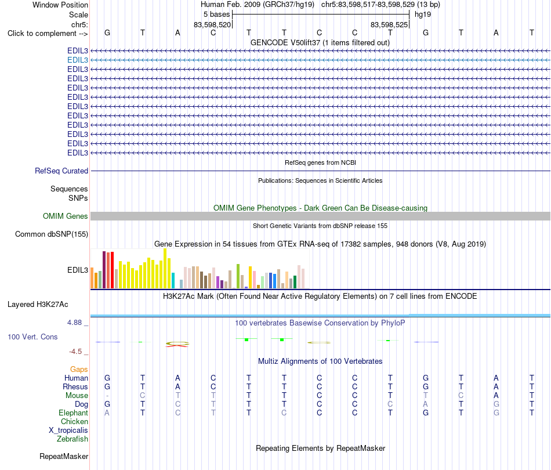
Task: Select the Mouse alignment row label
Action: click(77, 396)
